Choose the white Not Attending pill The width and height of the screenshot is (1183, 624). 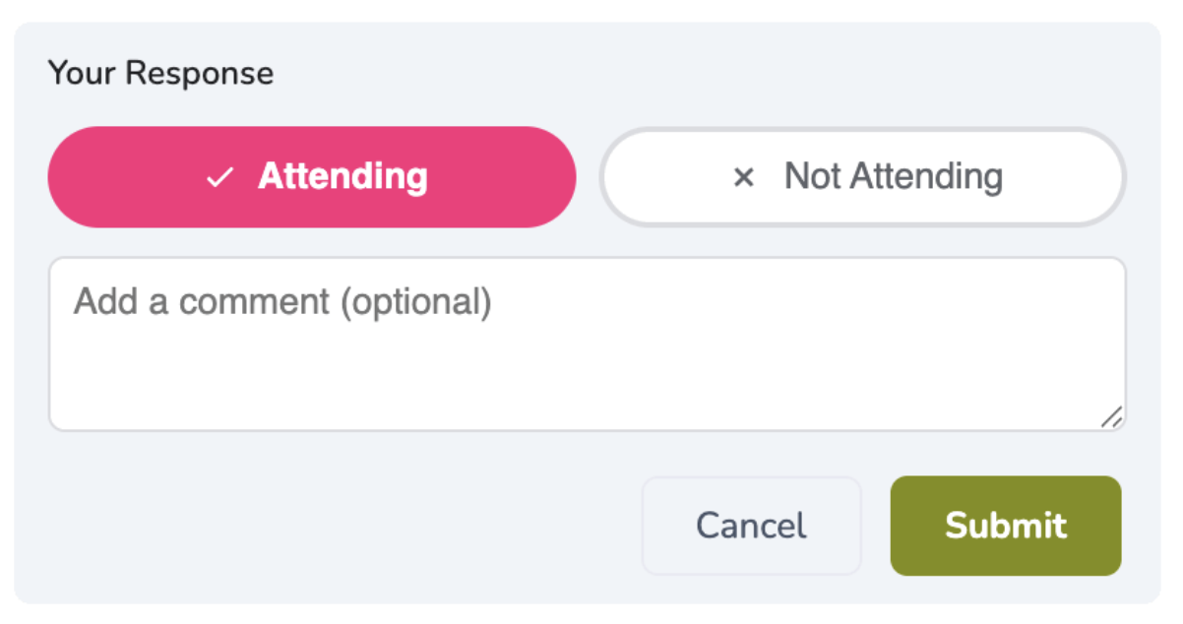[x=862, y=177]
